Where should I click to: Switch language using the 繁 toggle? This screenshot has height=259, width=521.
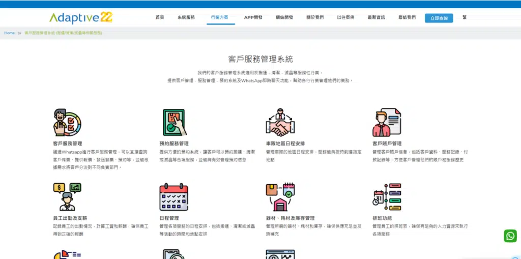[464, 17]
